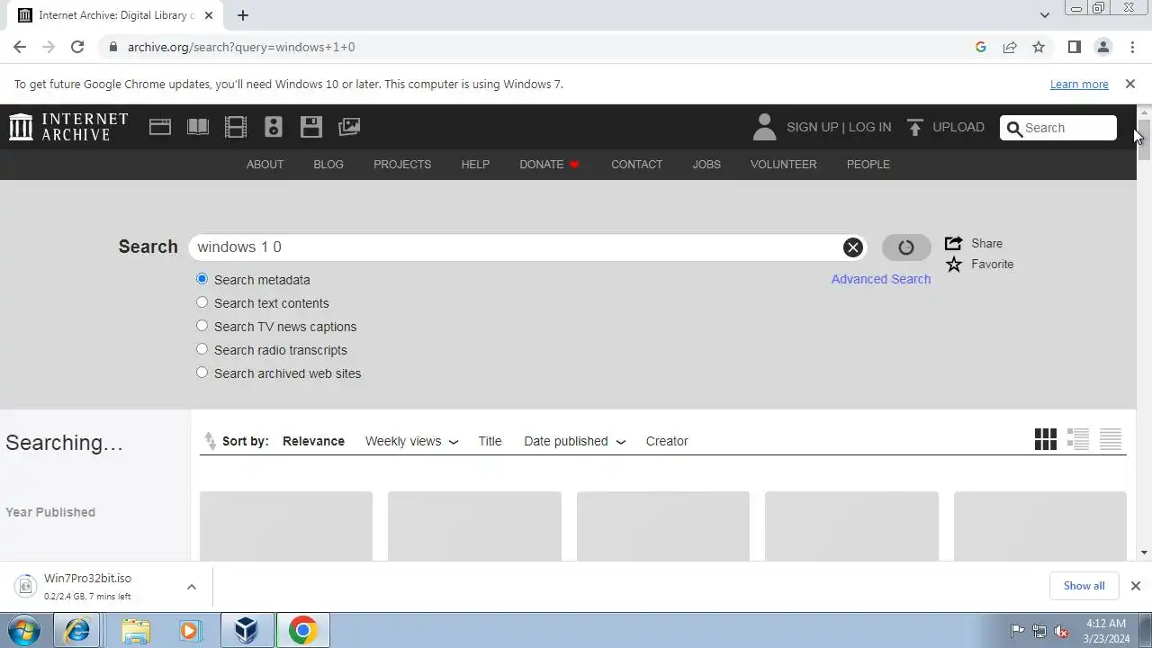Open the JOBS menu item
The image size is (1152, 648).
pyautogui.click(x=706, y=165)
